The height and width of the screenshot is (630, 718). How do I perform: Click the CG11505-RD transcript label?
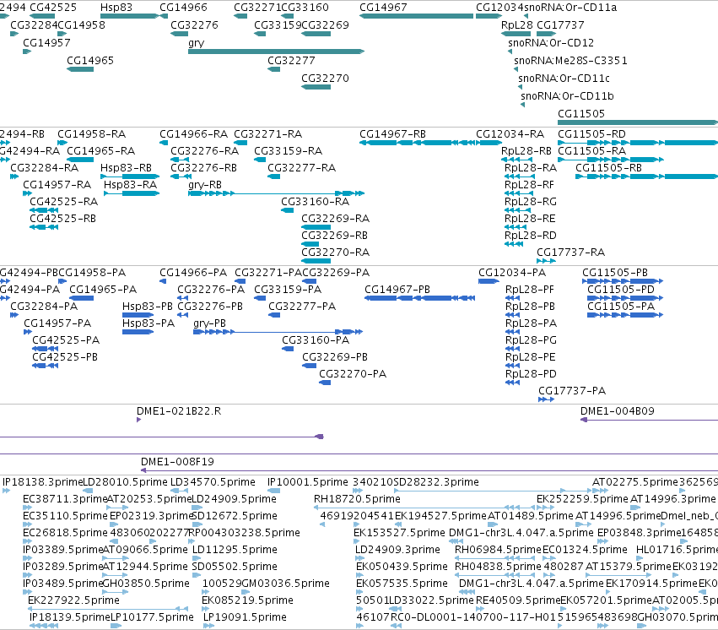pos(591,134)
